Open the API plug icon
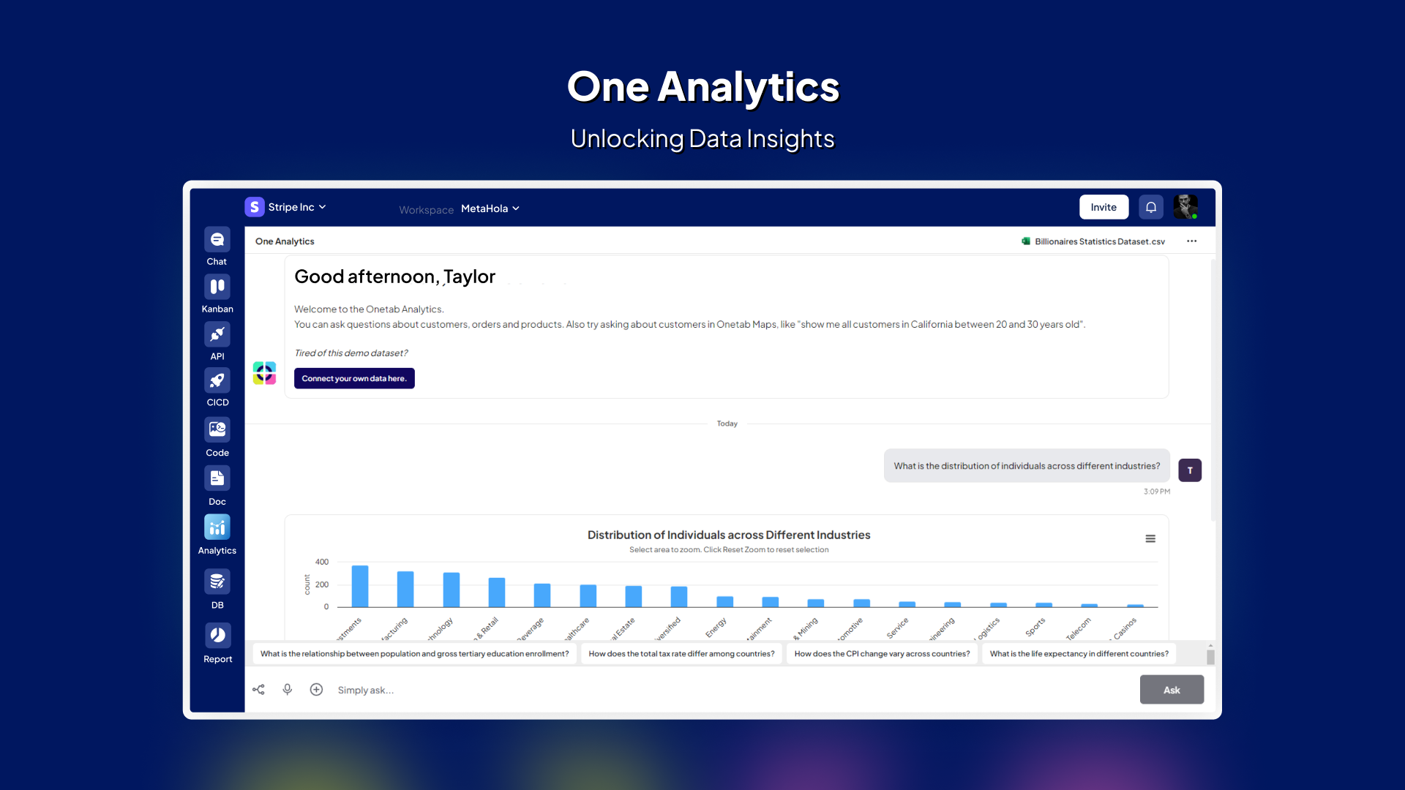 tap(217, 334)
